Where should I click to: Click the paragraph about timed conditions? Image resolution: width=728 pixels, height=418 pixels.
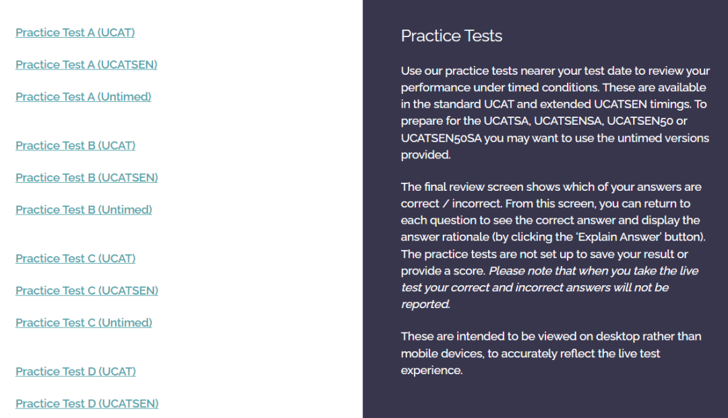tap(555, 113)
